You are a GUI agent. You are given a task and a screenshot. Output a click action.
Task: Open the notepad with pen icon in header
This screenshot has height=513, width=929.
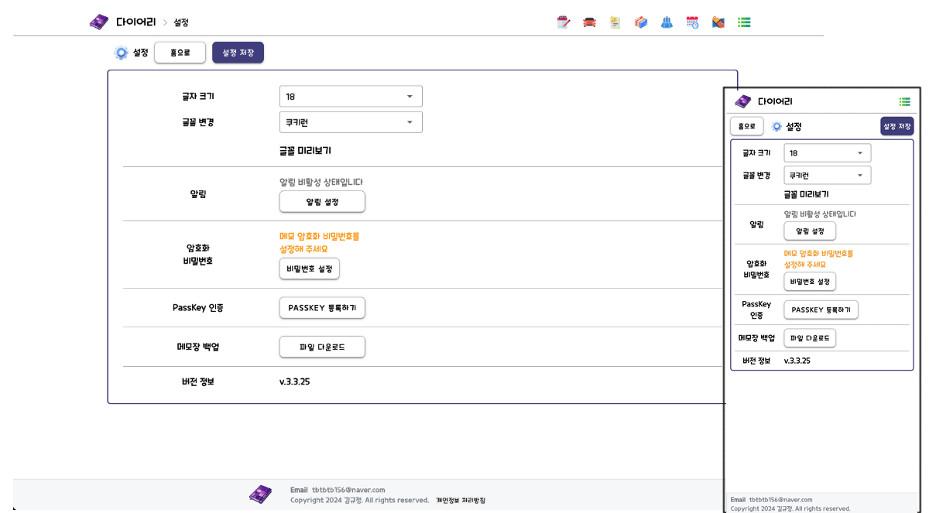[x=564, y=22]
